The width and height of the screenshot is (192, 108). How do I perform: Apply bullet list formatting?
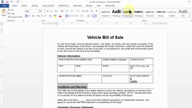tap(67, 11)
